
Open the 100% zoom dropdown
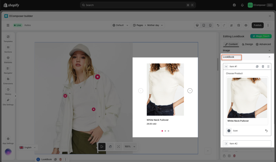point(130,147)
